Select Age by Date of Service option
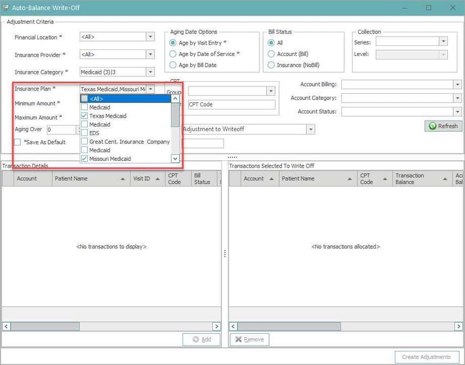Viewport: 465px width, 365px height. click(173, 54)
